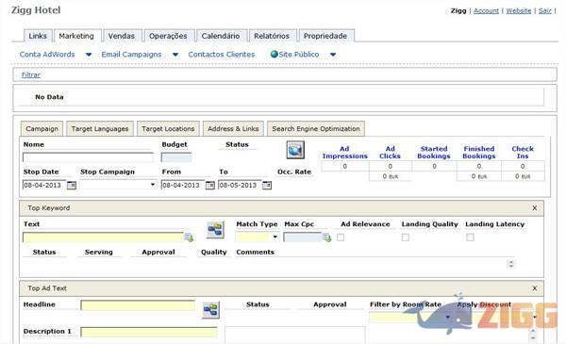This screenshot has width=566, height=344.
Task: Toggle the Landing Quality checkbox
Action: [x=406, y=238]
